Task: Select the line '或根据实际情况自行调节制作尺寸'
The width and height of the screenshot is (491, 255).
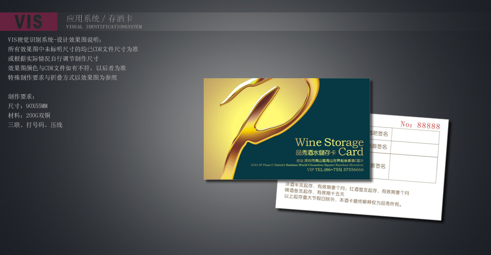Action: pyautogui.click(x=53, y=58)
